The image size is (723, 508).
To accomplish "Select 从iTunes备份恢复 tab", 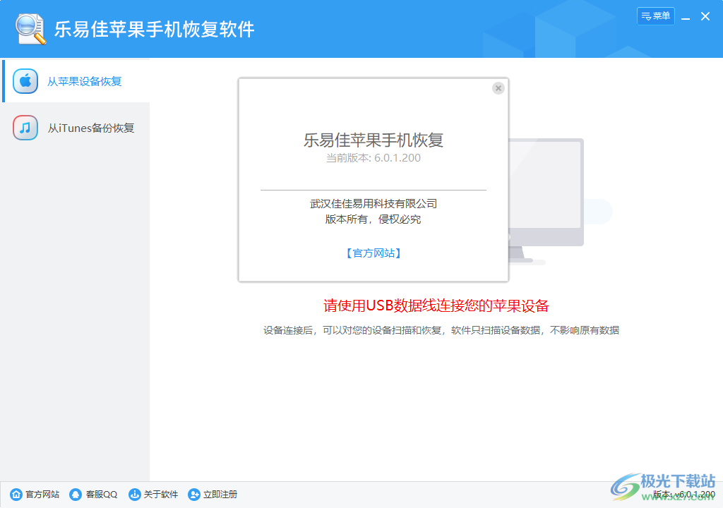I will coord(75,128).
